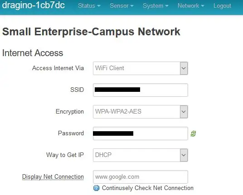Open the System menu
Image resolution: width=243 pixels, height=195 pixels.
point(156,6)
